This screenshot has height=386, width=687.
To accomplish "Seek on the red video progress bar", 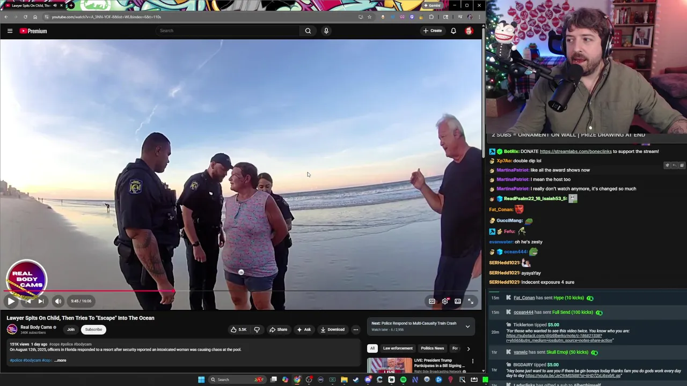I will 240,291.
